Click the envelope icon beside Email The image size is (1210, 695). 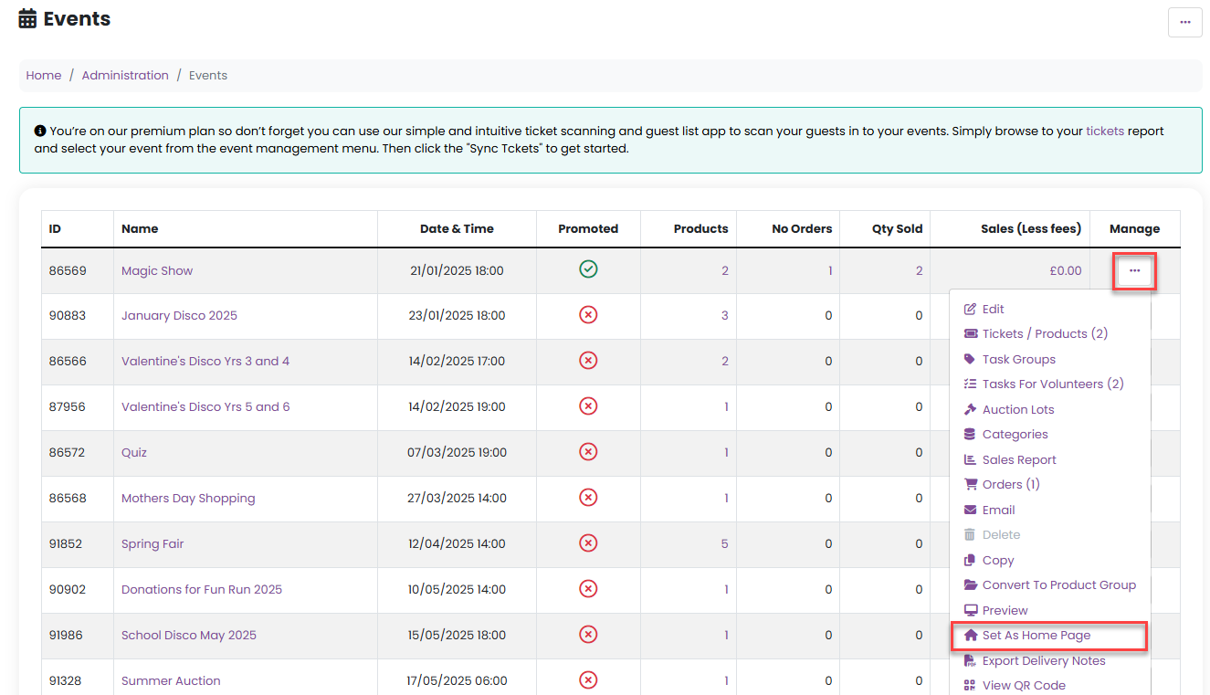tap(971, 510)
